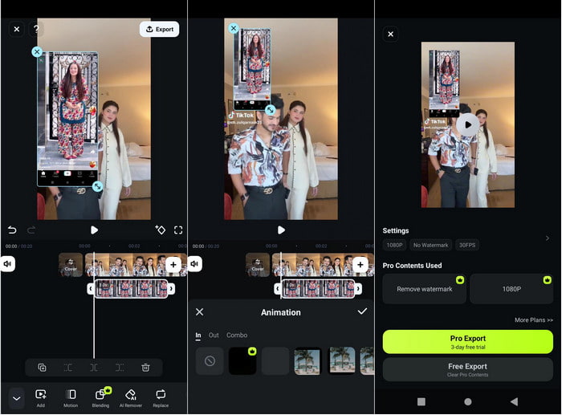Add keyframe diamond icon

click(161, 230)
